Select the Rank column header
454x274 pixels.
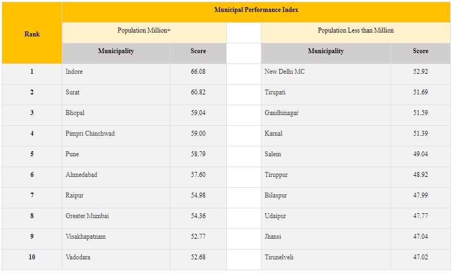coord(32,33)
